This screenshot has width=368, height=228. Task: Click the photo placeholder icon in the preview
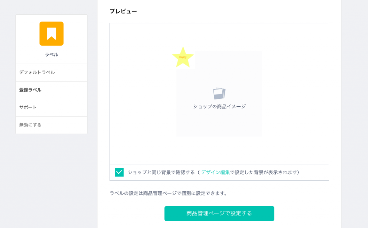coord(219,93)
